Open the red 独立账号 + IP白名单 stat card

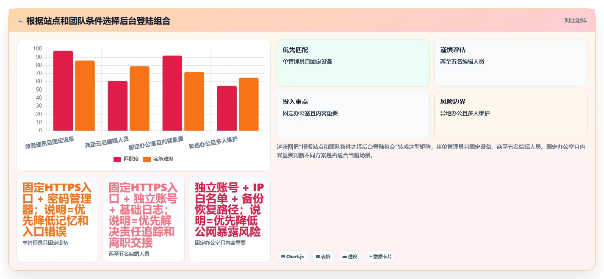click(230, 219)
